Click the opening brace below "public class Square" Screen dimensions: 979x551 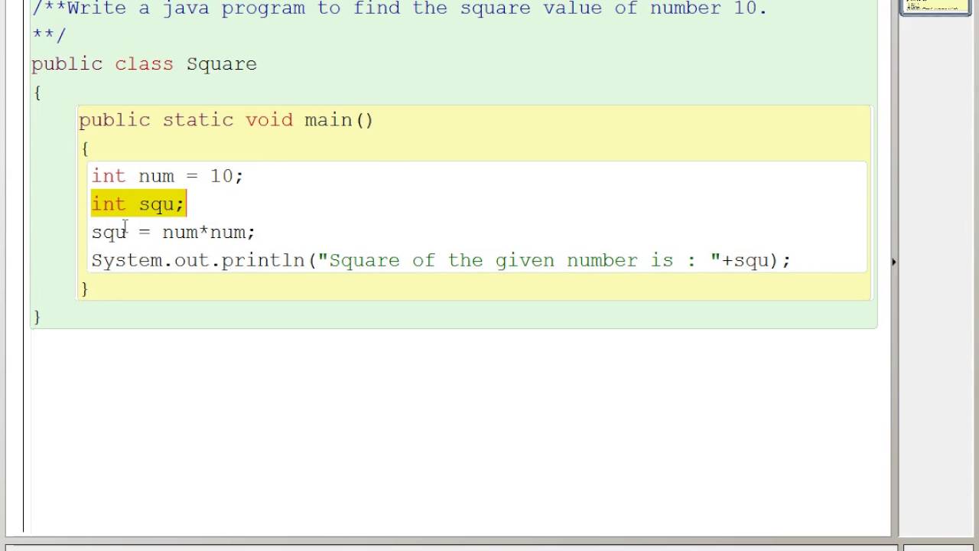point(37,93)
